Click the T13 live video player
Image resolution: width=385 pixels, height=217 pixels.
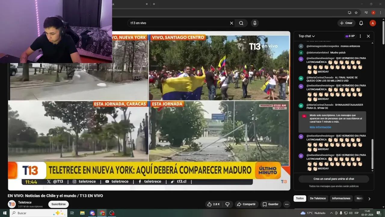[149, 111]
